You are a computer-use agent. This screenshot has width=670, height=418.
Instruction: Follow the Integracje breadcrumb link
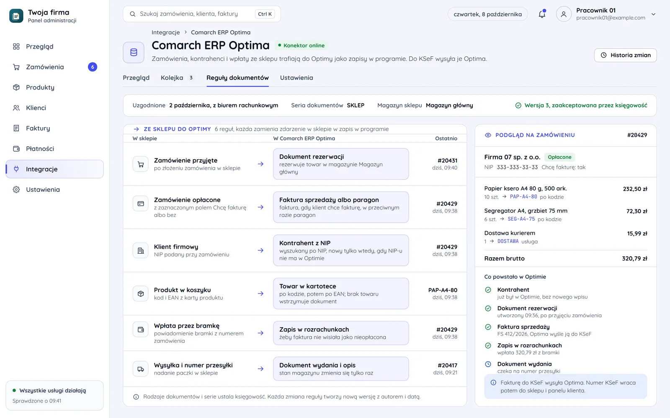165,32
